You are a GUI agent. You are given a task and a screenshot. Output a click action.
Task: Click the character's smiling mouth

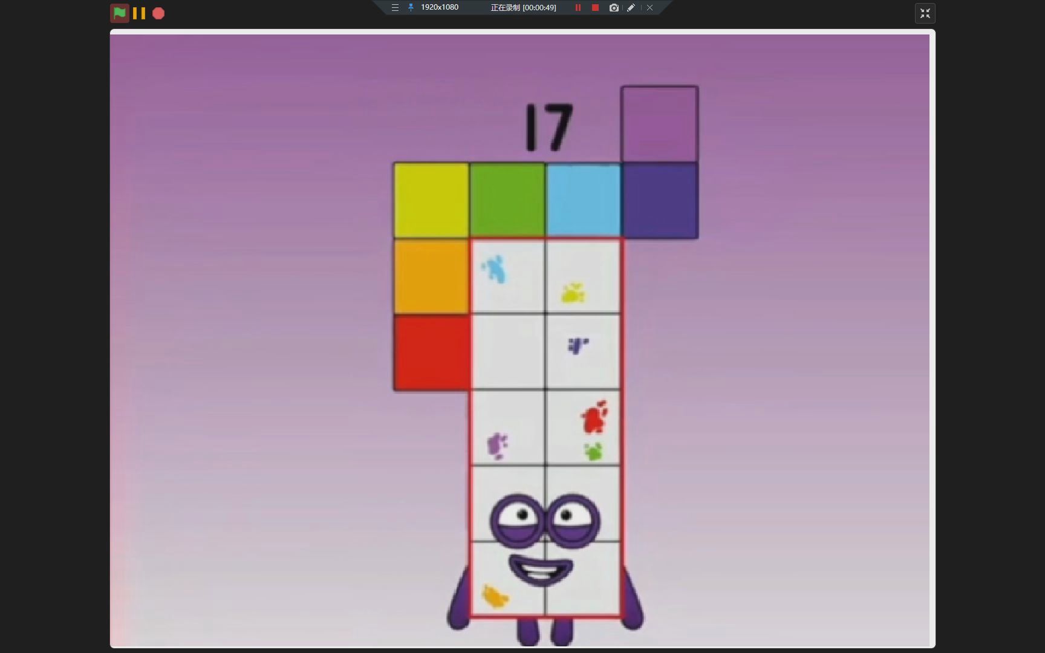coord(541,570)
